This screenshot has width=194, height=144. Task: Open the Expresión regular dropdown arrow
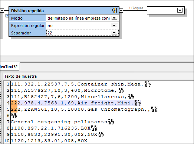(x=114, y=26)
